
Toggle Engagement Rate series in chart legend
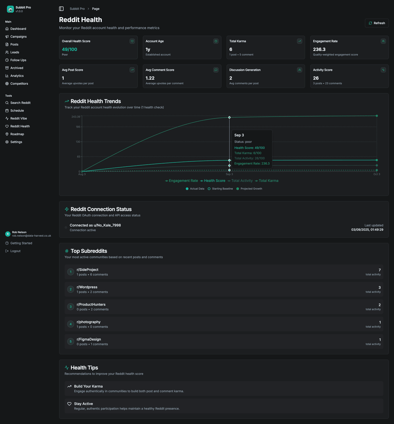point(182,181)
